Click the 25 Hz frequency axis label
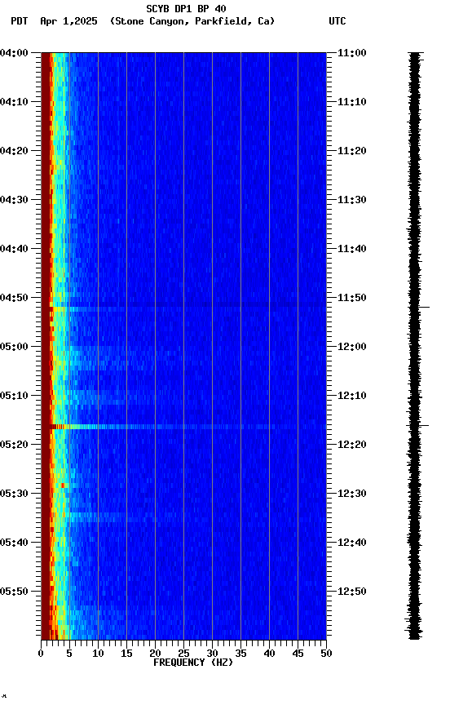 (183, 654)
